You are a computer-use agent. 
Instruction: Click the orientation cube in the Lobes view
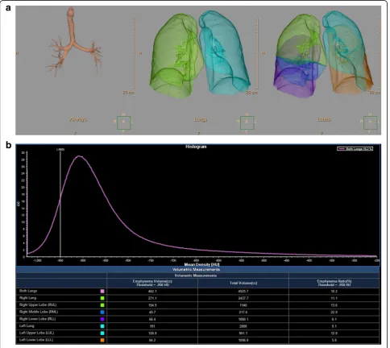pos(370,122)
